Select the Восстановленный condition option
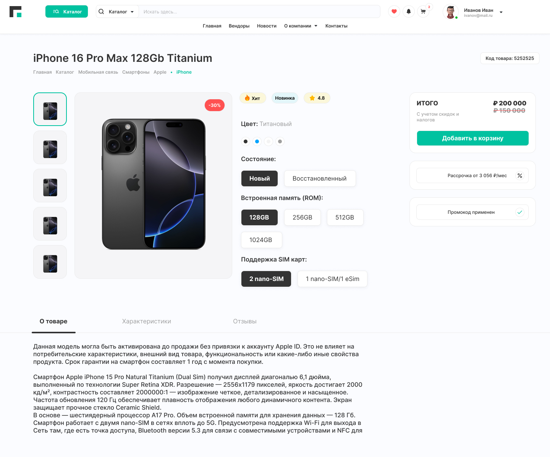The width and height of the screenshot is (550, 457). pyautogui.click(x=320, y=178)
